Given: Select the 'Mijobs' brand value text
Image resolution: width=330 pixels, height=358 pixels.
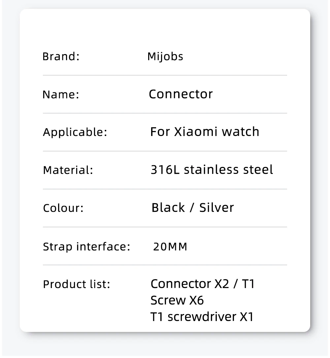Looking at the screenshot, I should point(165,56).
